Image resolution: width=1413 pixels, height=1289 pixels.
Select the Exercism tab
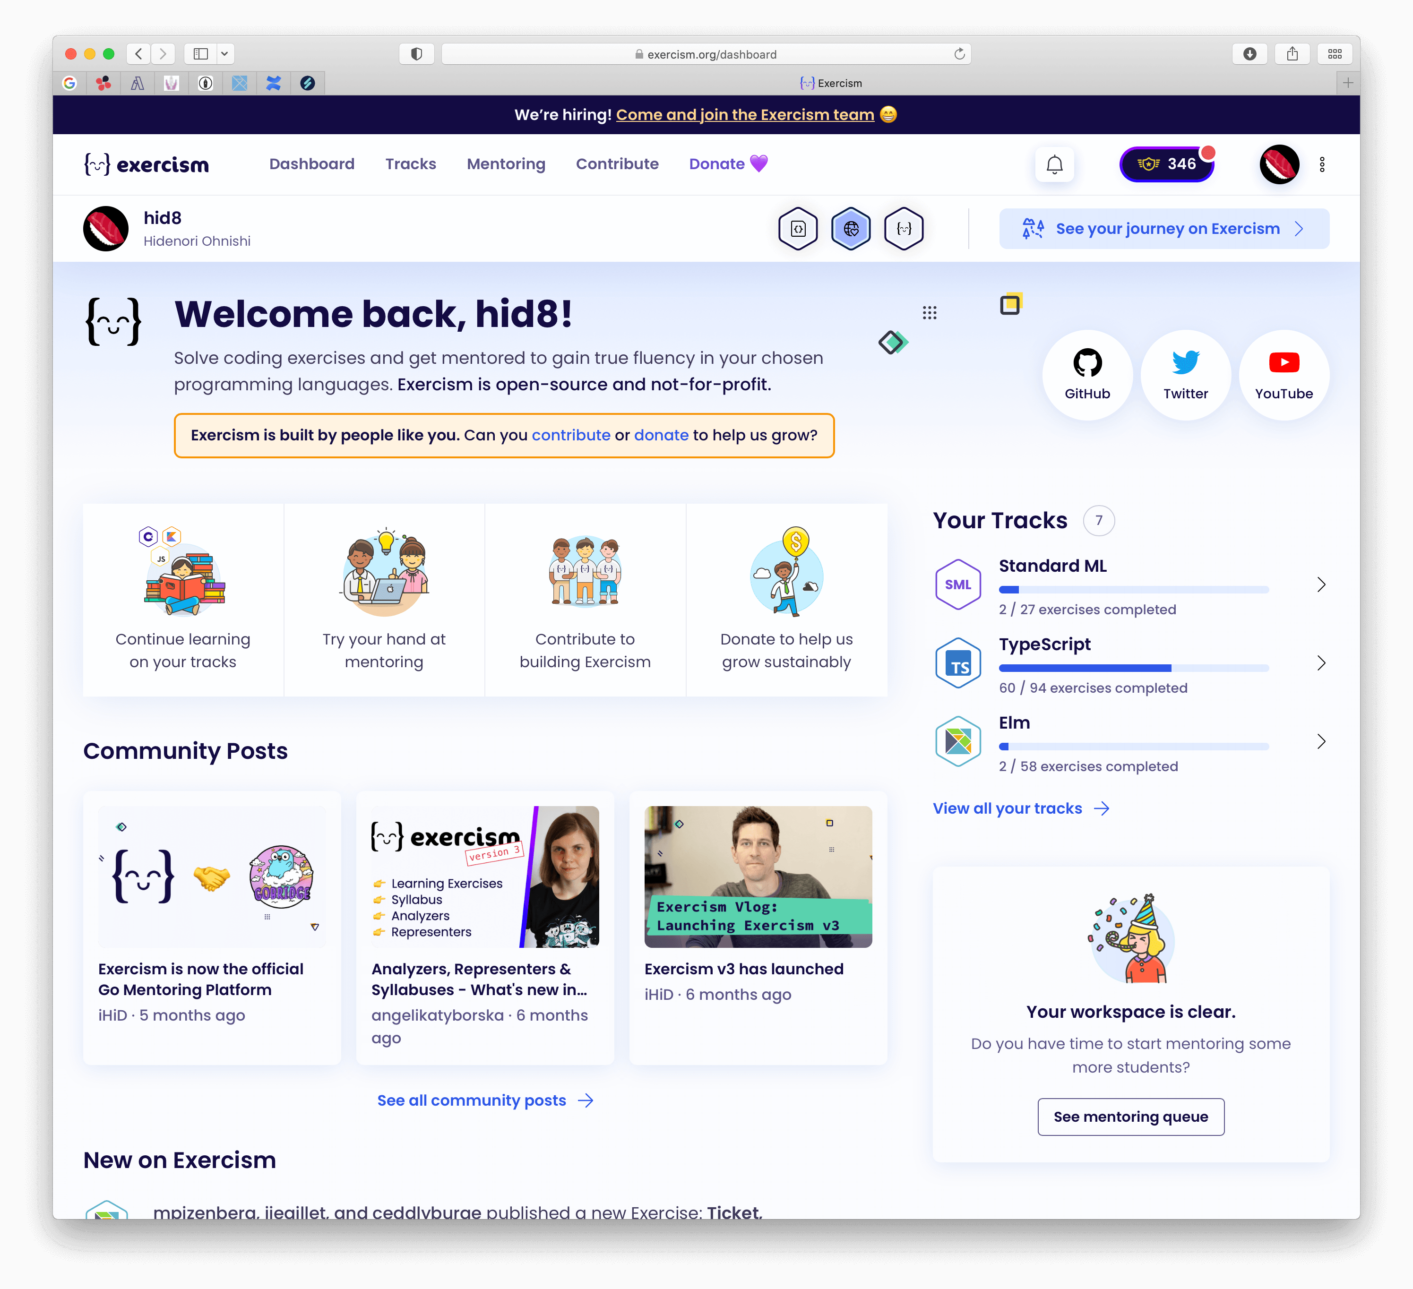(831, 84)
